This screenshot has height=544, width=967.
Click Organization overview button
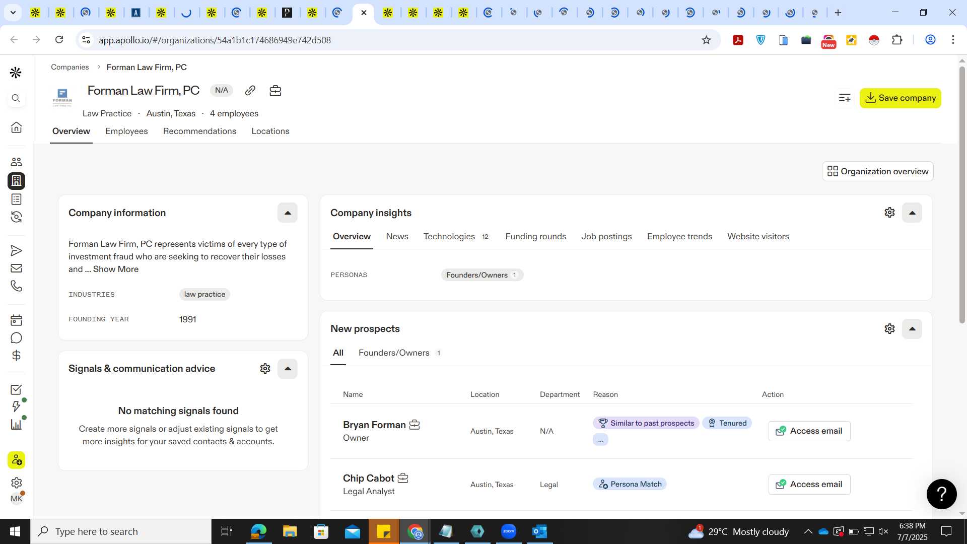pos(877,171)
